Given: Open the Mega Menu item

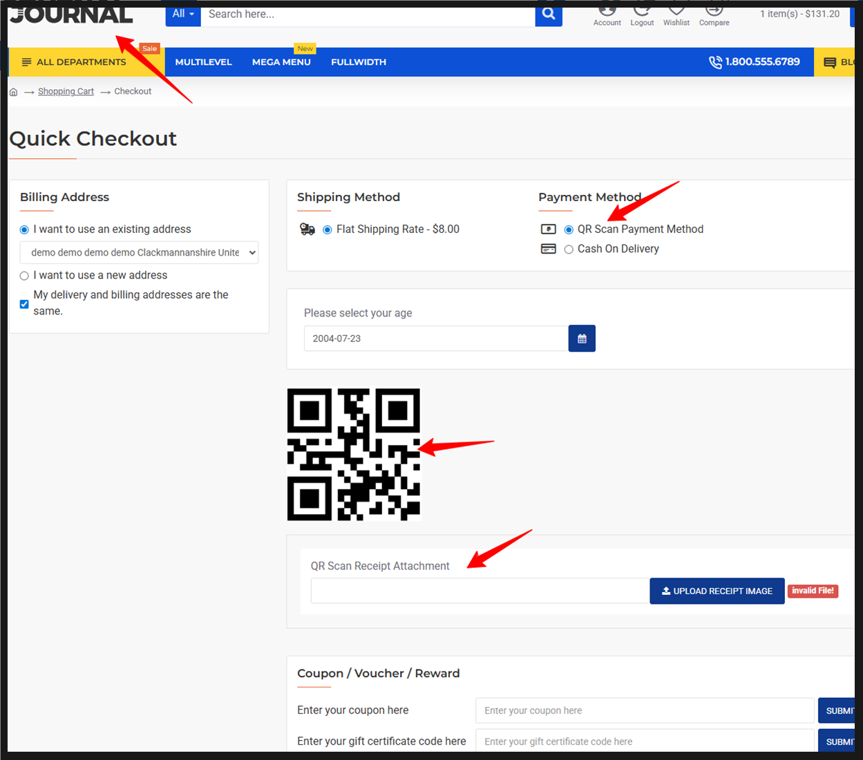Looking at the screenshot, I should pos(281,62).
